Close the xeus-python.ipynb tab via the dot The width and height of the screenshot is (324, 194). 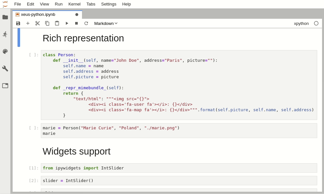coord(77,15)
